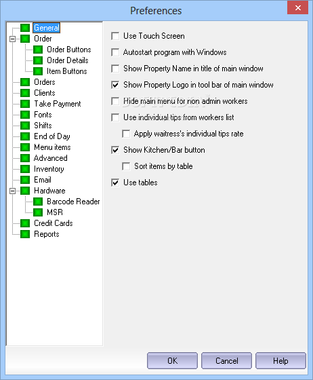The image size is (313, 380).
Task: Select General in preferences tree
Action: [47, 28]
